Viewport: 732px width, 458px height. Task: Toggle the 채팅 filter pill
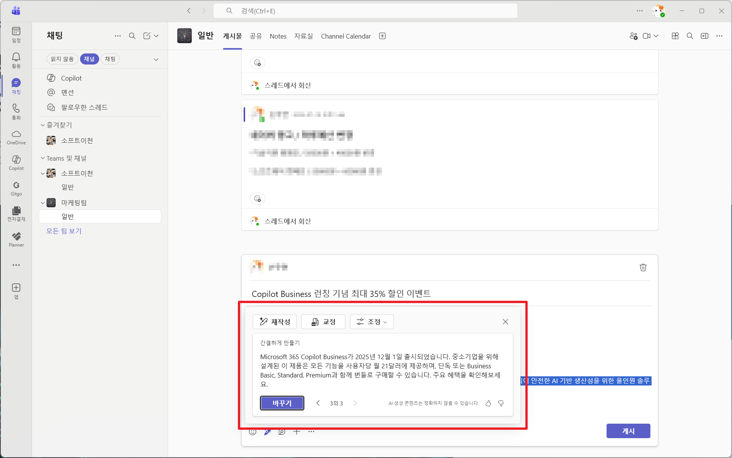[x=110, y=59]
